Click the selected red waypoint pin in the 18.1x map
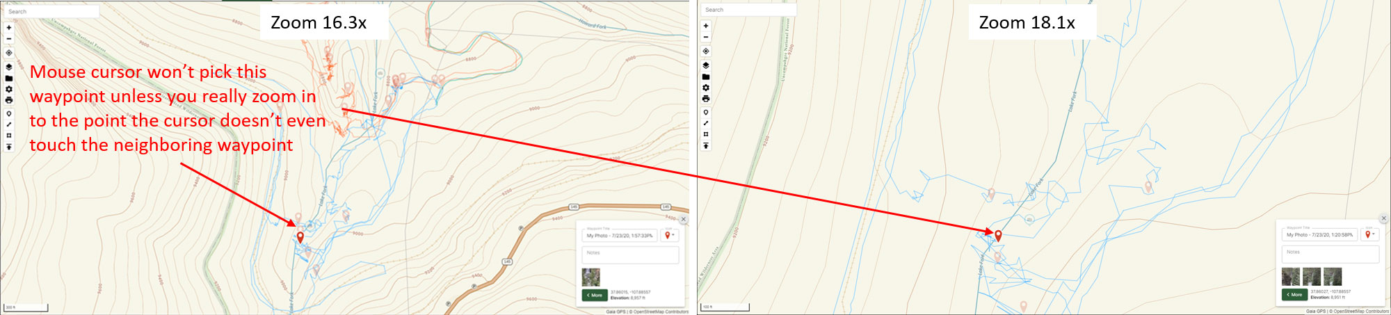The height and width of the screenshot is (315, 1391). 998,236
